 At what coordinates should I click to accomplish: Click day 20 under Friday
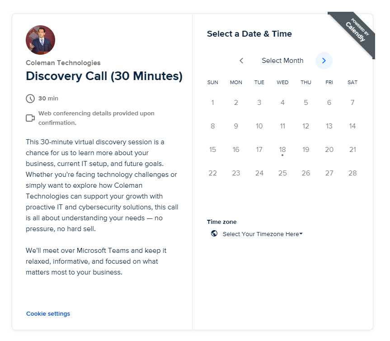[329, 150]
